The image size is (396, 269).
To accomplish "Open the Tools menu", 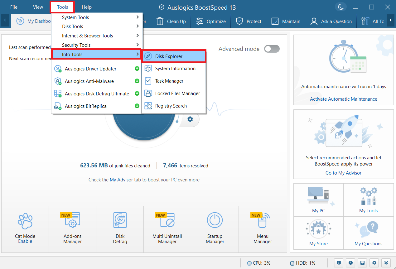I will pos(62,7).
